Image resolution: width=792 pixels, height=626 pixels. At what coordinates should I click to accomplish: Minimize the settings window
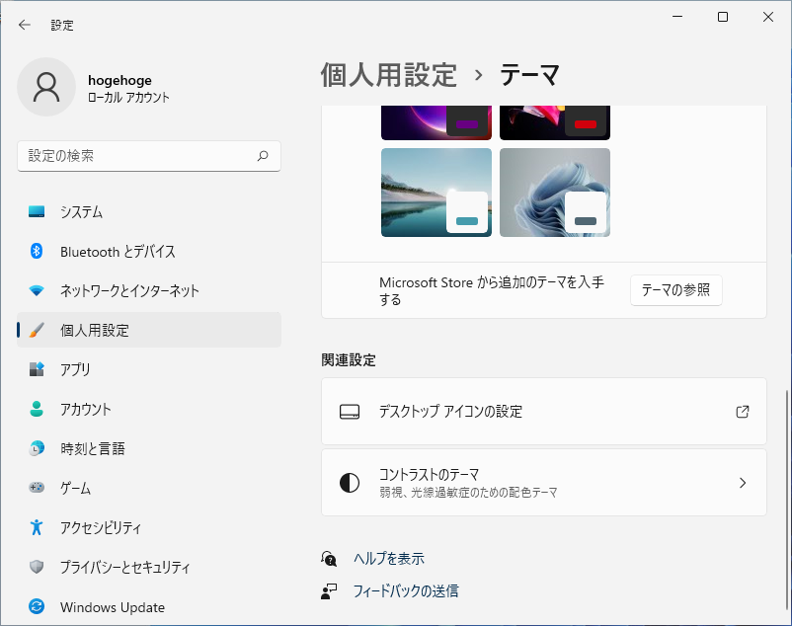pyautogui.click(x=677, y=17)
